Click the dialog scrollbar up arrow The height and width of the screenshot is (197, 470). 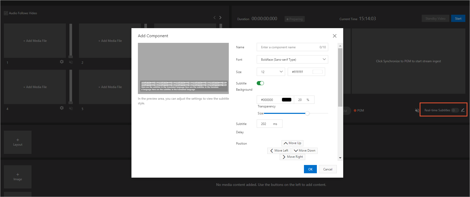click(x=340, y=46)
